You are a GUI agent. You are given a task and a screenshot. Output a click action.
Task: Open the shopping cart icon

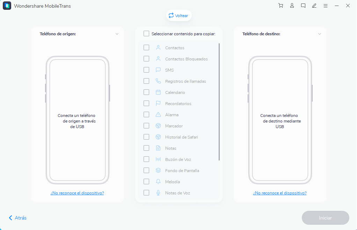point(280,6)
